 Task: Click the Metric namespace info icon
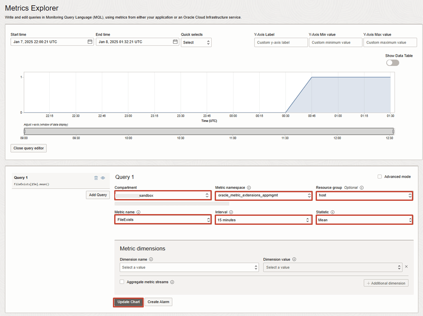tap(249, 188)
